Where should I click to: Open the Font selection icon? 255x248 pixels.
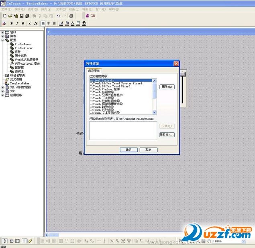[4, 23]
